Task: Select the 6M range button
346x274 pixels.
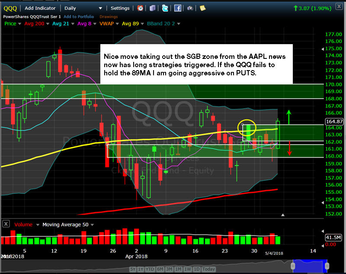Action: pos(160,269)
